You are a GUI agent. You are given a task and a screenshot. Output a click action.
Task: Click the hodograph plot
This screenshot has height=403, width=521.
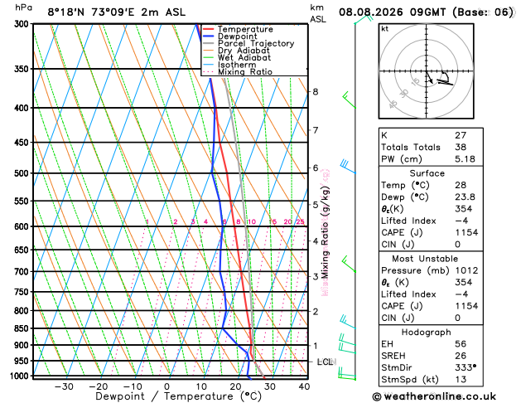(x=427, y=71)
